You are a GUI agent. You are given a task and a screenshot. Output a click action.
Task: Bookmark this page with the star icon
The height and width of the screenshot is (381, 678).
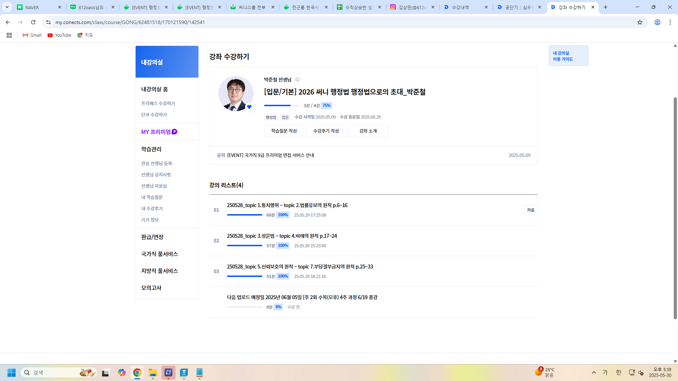point(640,22)
